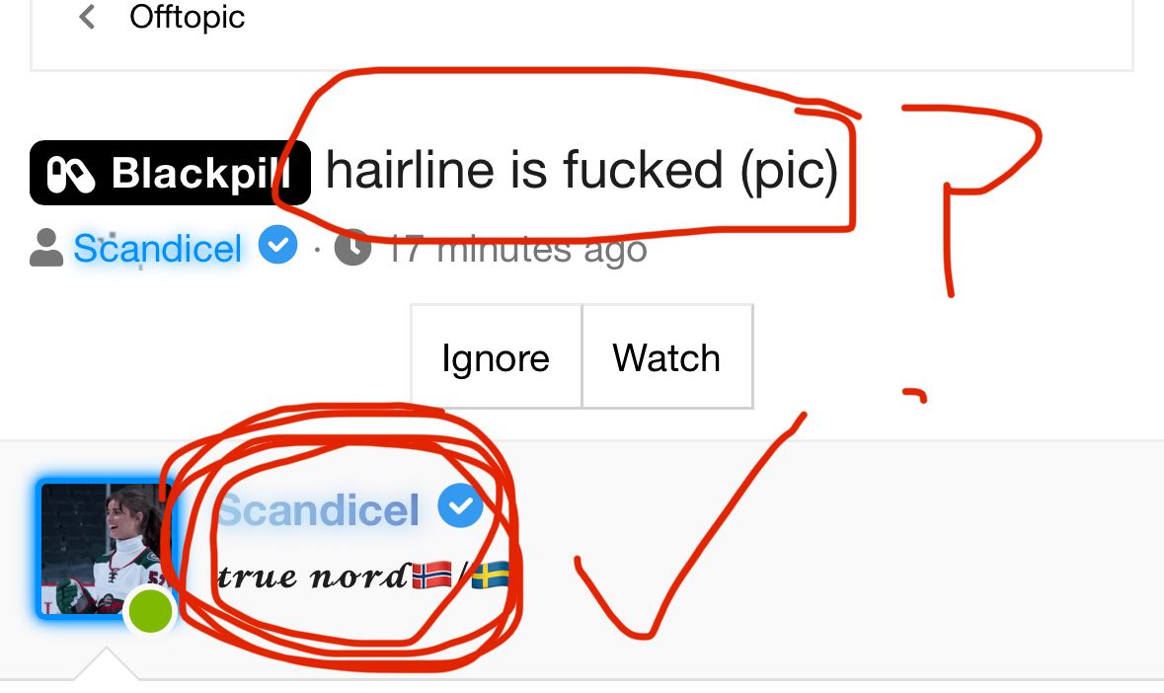Open the thread title 'hairline is fucked (pic)'
Image resolution: width=1164 pixels, height=693 pixels.
582,171
